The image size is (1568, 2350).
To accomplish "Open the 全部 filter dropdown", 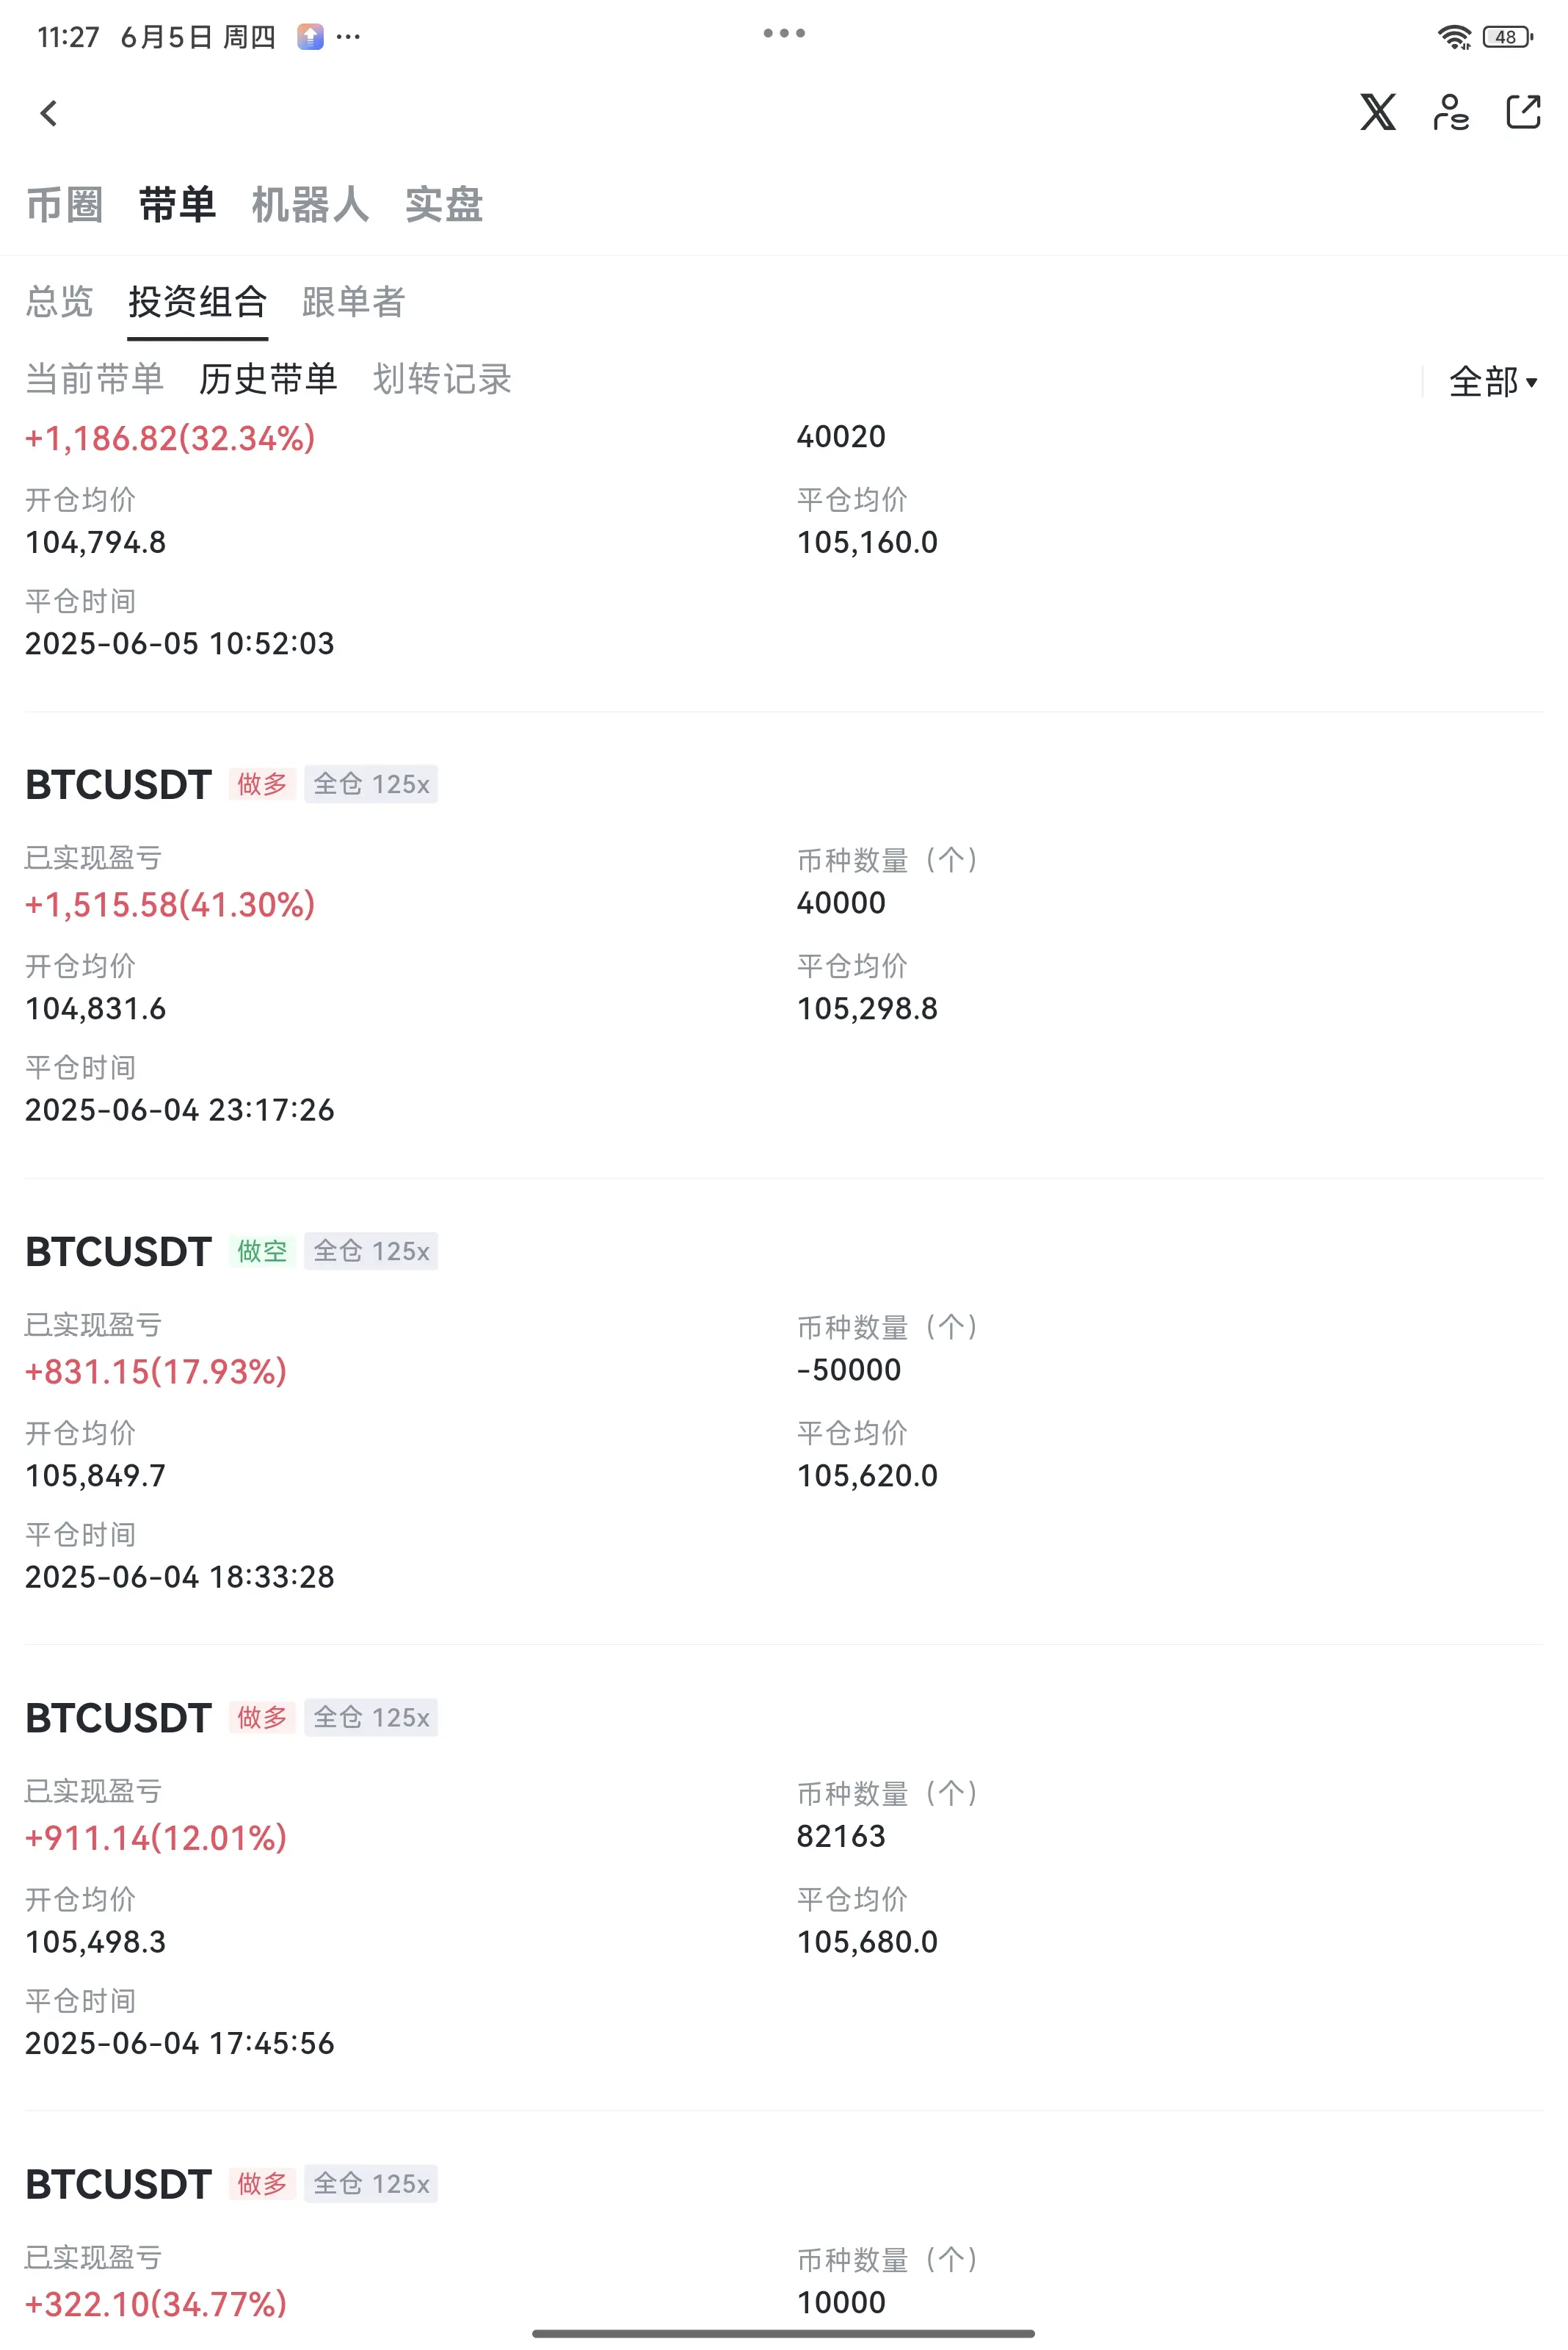I will 1493,381.
